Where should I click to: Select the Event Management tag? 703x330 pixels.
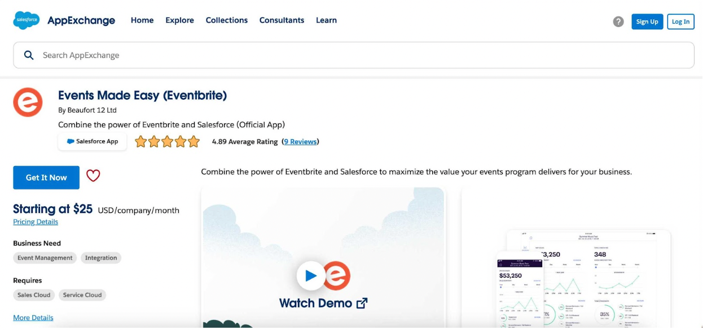[x=45, y=258]
